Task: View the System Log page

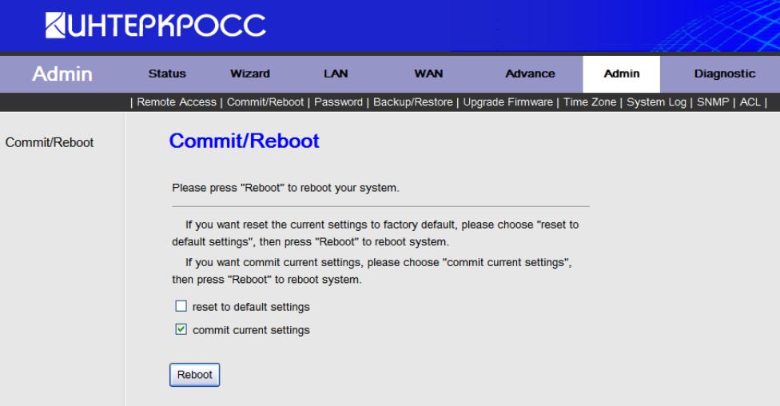Action: 658,101
